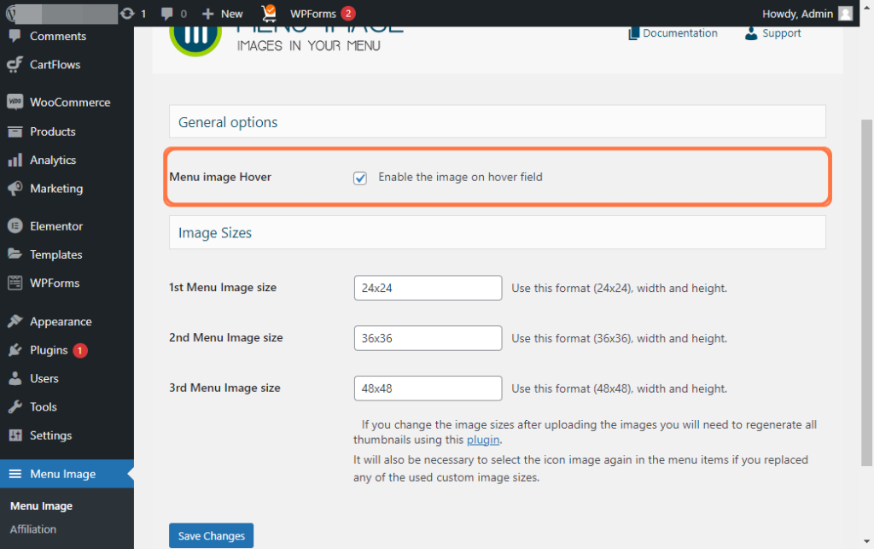Open Users in the sidebar
874x549 pixels.
(44, 378)
